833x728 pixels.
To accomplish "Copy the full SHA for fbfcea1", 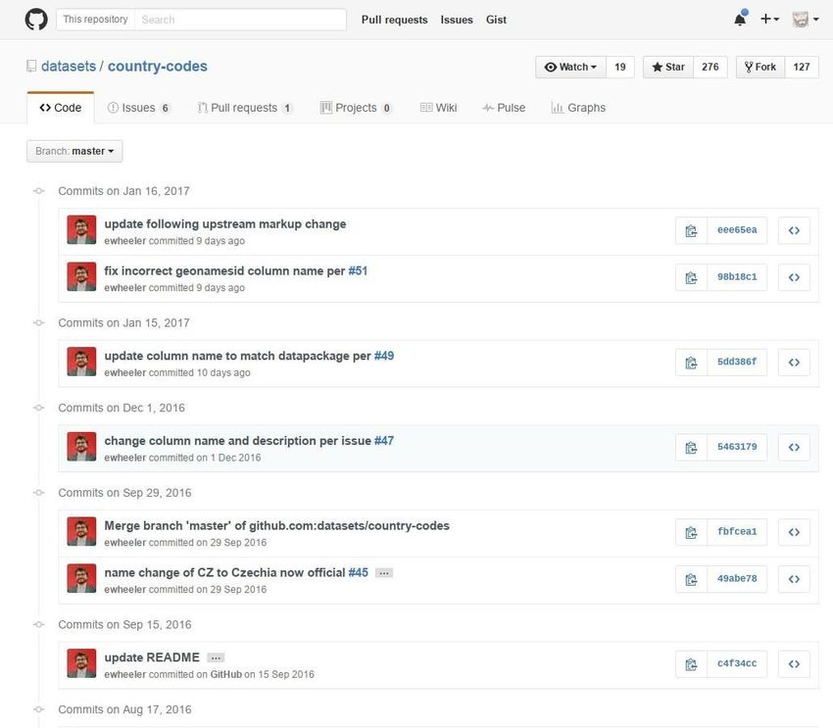I will [x=691, y=532].
